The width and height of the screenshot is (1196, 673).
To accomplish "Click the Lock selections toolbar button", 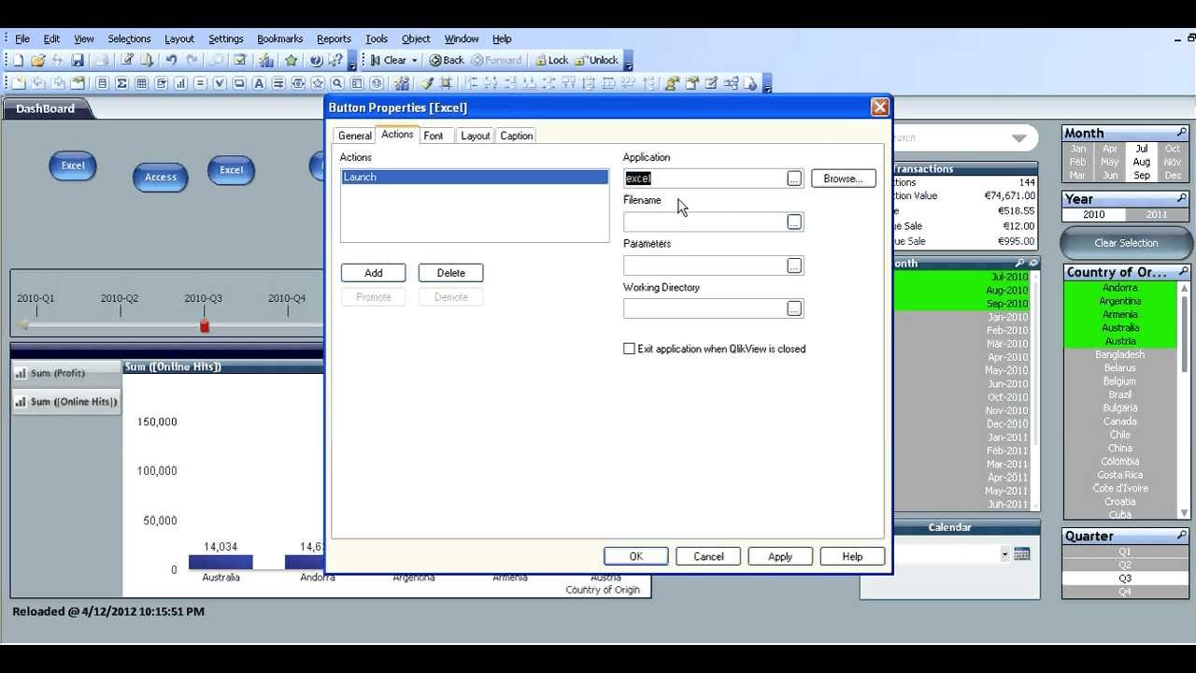I will (x=552, y=60).
